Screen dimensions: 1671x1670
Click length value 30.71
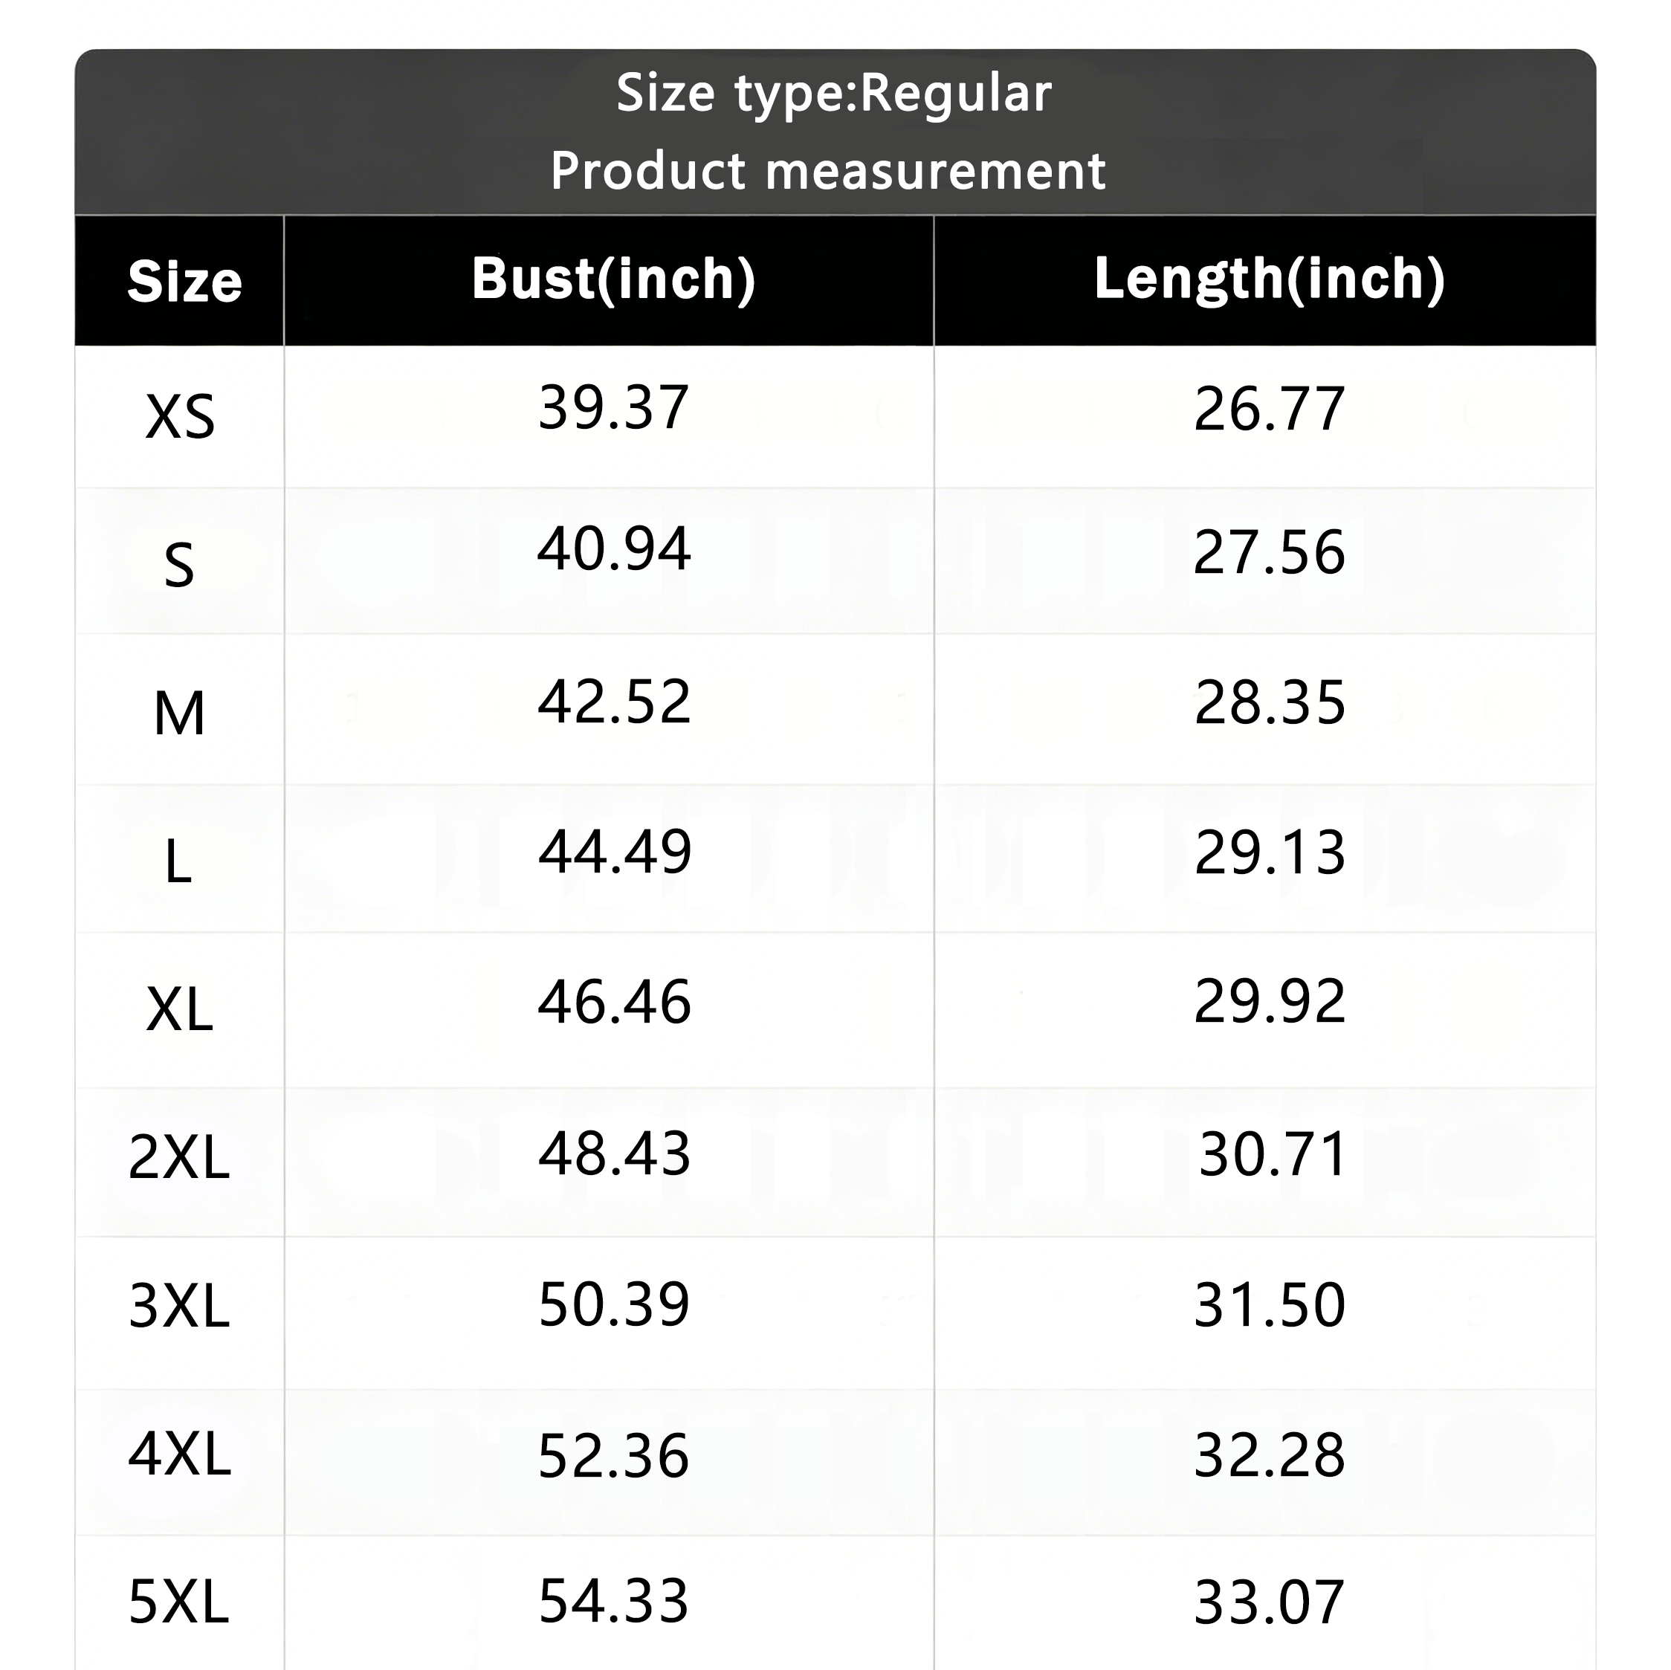point(1273,1154)
